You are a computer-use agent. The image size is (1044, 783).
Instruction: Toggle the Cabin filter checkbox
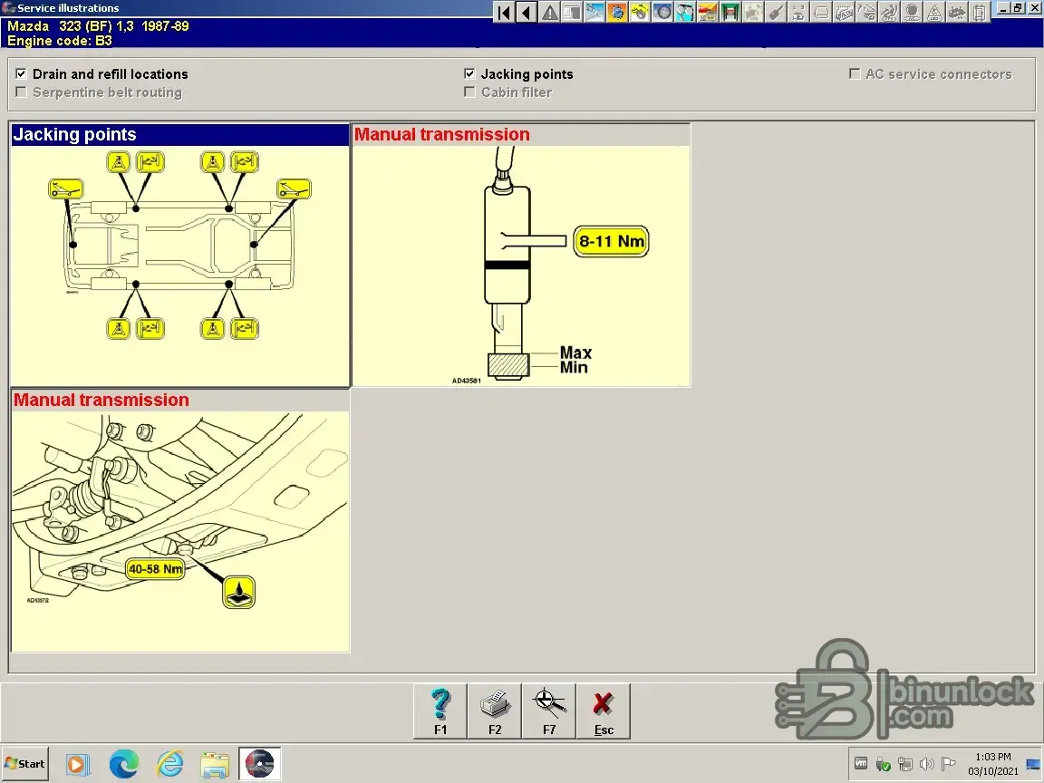tap(469, 92)
